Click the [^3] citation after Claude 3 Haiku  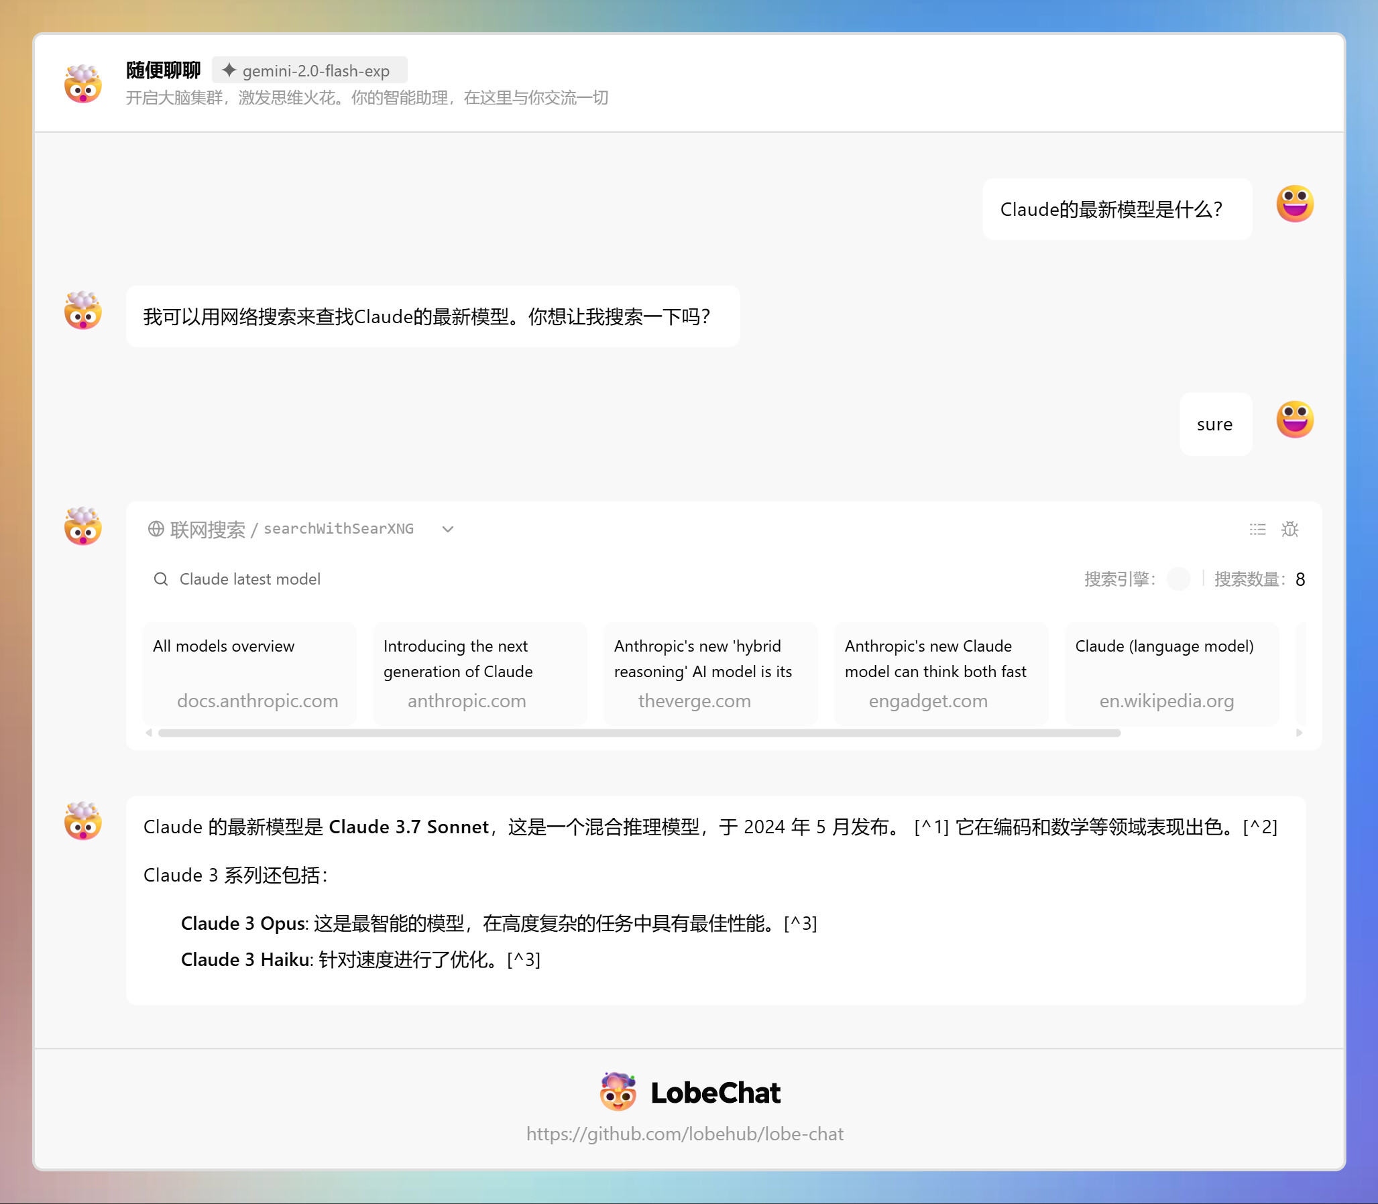pyautogui.click(x=524, y=960)
